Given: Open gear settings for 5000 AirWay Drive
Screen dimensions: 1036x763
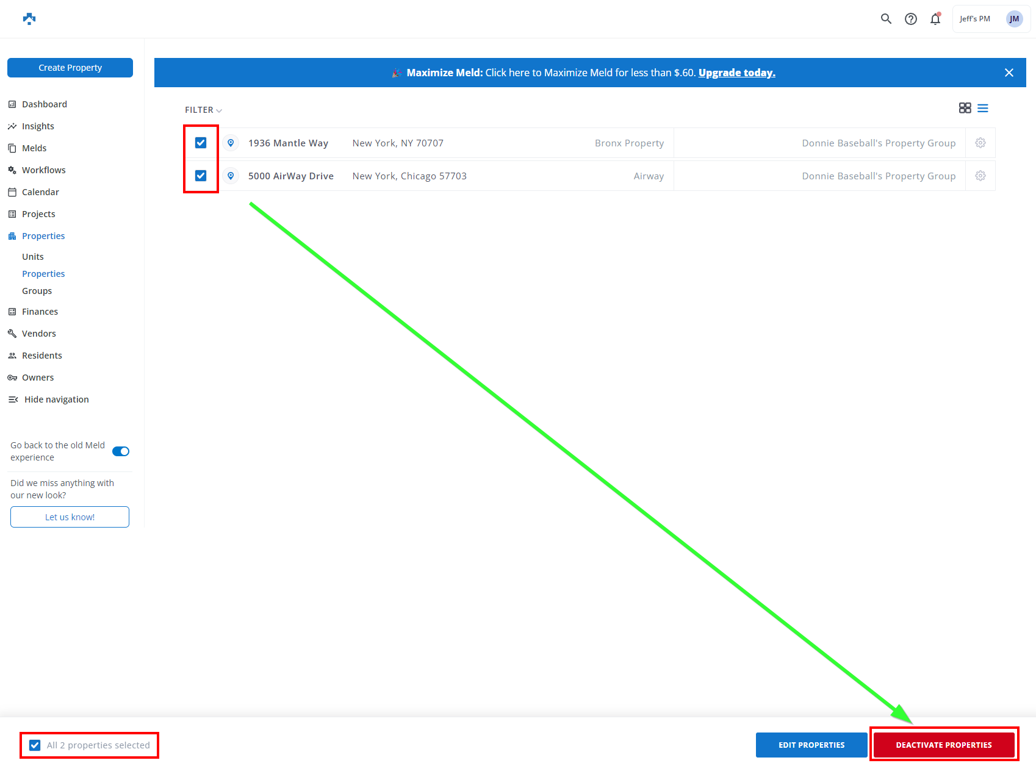Looking at the screenshot, I should coord(980,176).
